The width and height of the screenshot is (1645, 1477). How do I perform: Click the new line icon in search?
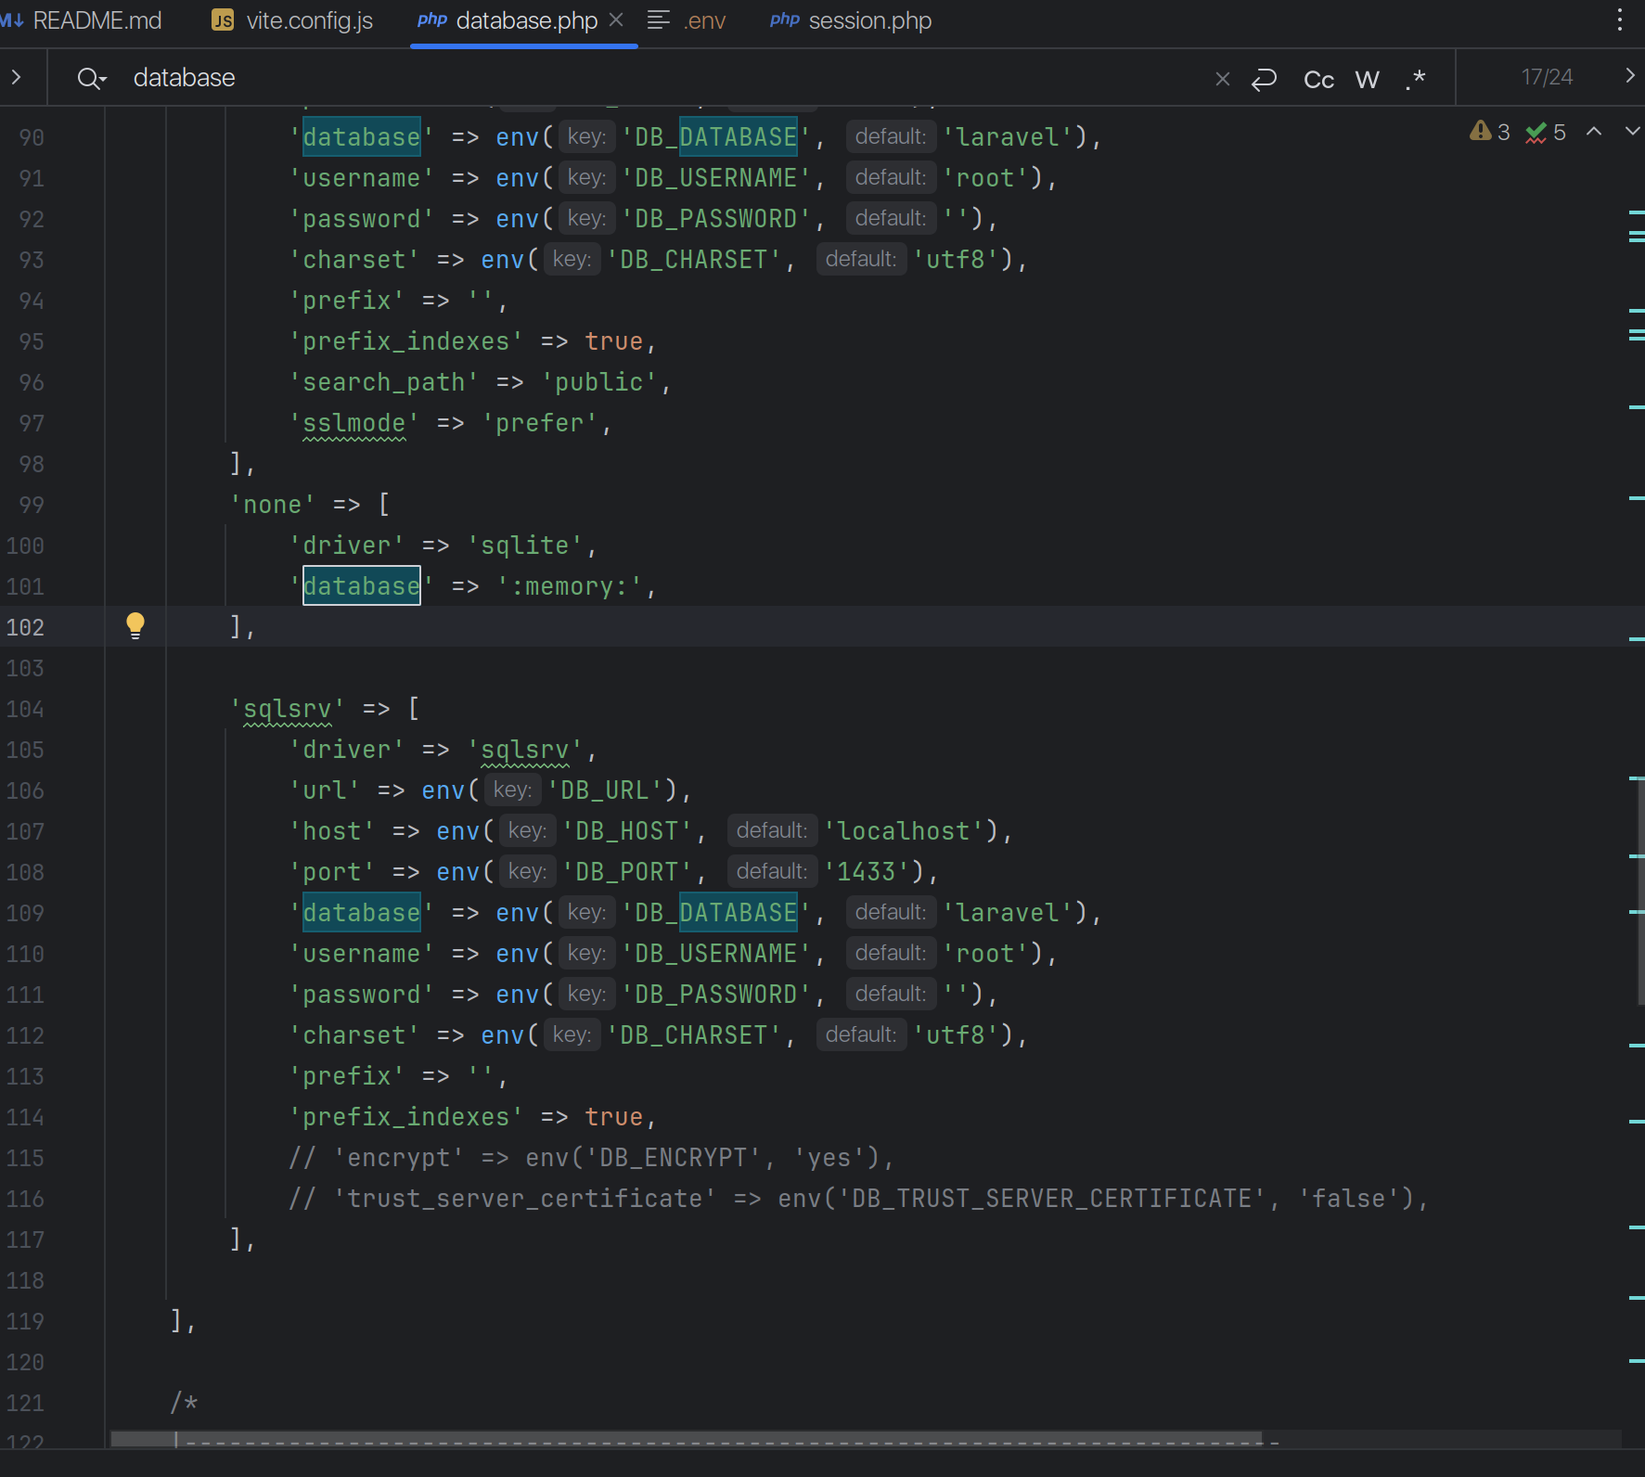[1265, 79]
